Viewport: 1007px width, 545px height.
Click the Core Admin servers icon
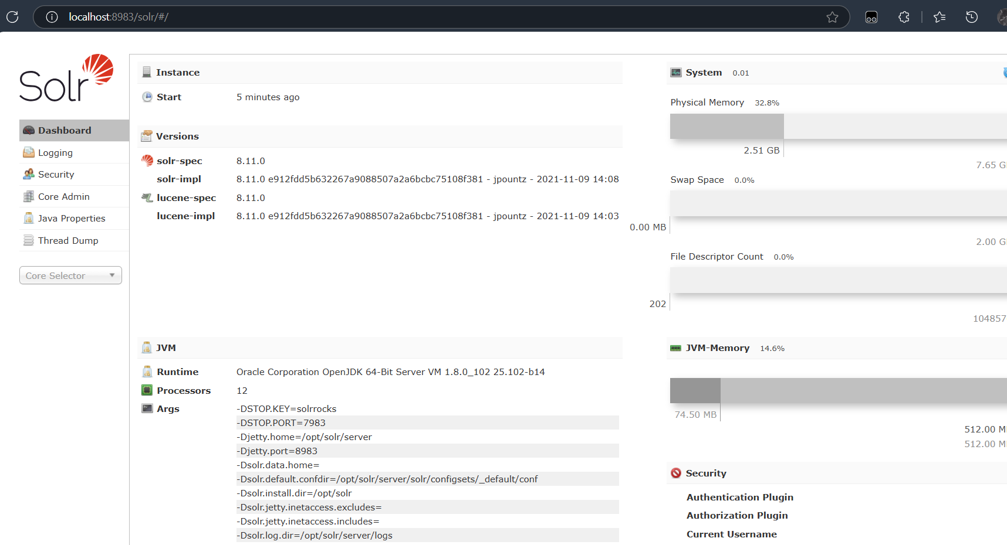[x=29, y=196]
